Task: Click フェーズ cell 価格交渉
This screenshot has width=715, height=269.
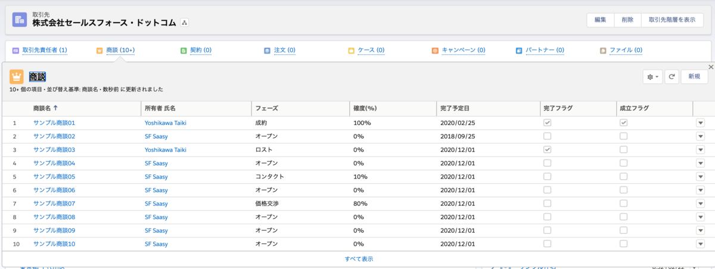Action: pyautogui.click(x=266, y=204)
